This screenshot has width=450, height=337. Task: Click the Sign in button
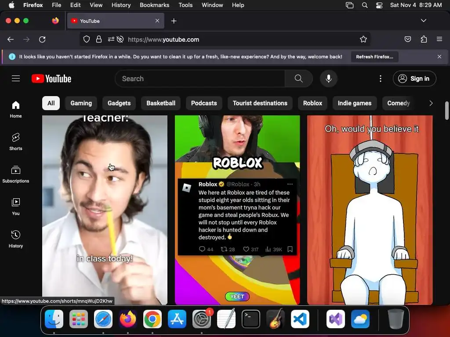pos(414,79)
